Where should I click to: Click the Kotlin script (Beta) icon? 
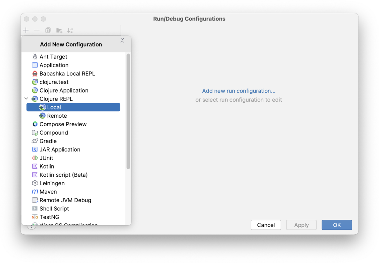tap(35, 175)
